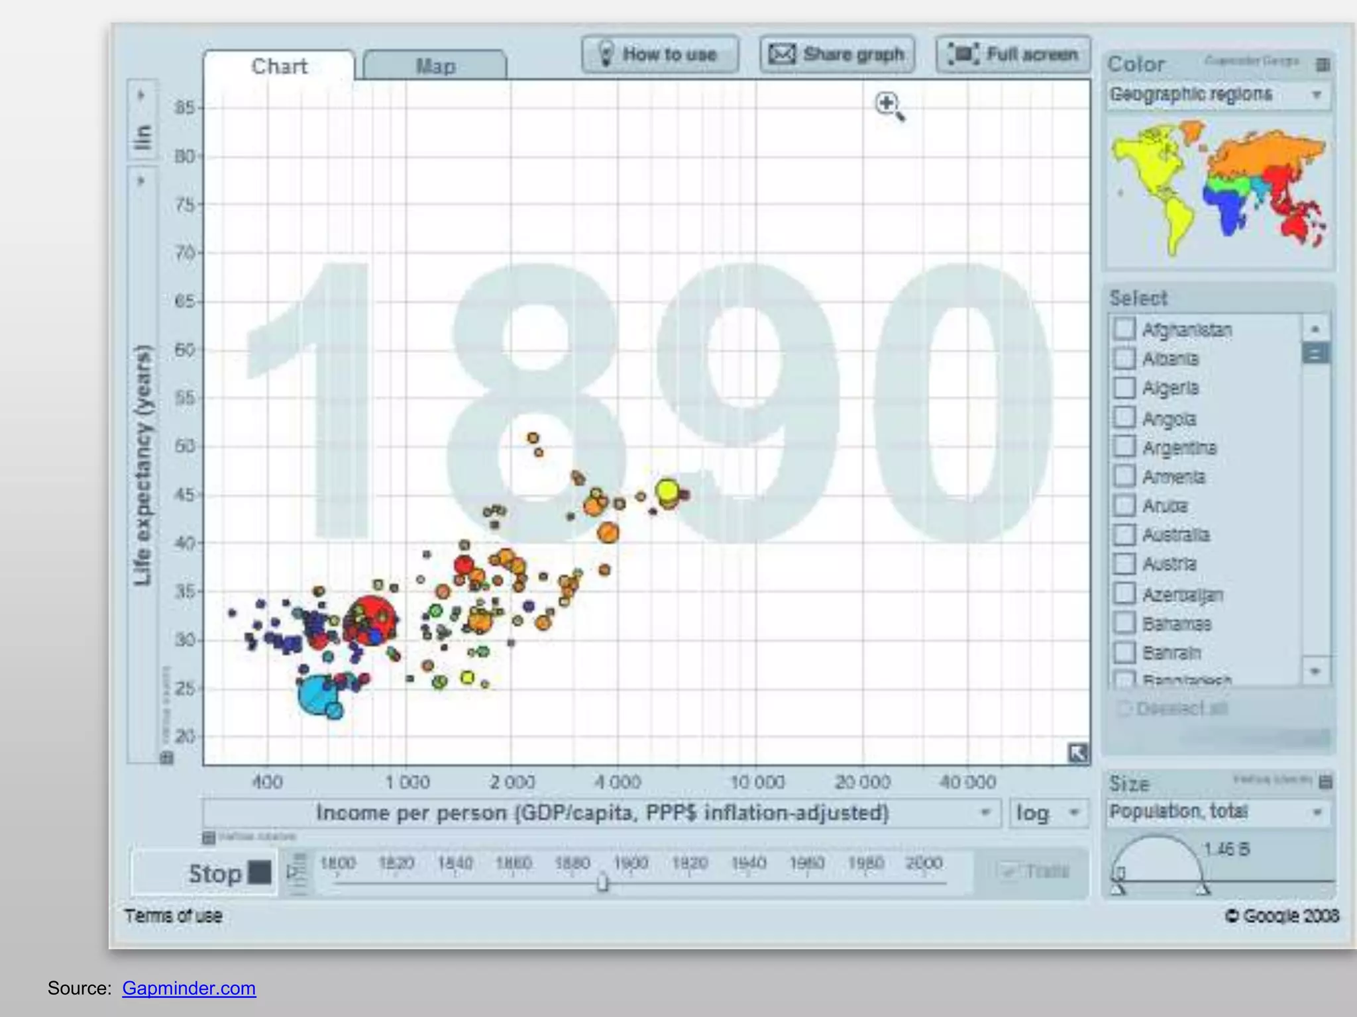
Task: Click the grid icon beside Size heading
Action: pyautogui.click(x=1325, y=782)
